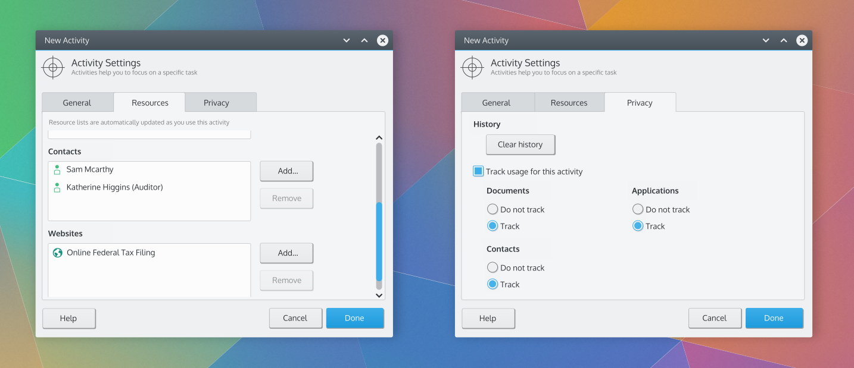This screenshot has height=368, width=854.
Task: Click the target icon in the Privacy dialog header
Action: click(x=472, y=67)
